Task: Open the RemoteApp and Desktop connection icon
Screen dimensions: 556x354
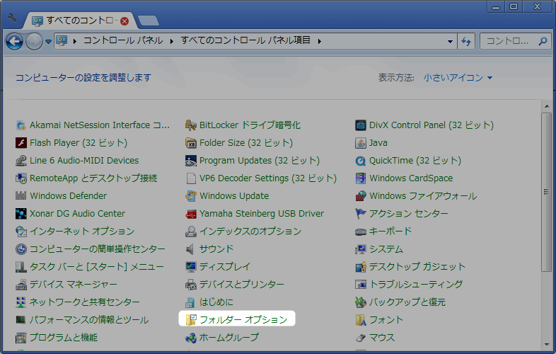Action: point(21,178)
